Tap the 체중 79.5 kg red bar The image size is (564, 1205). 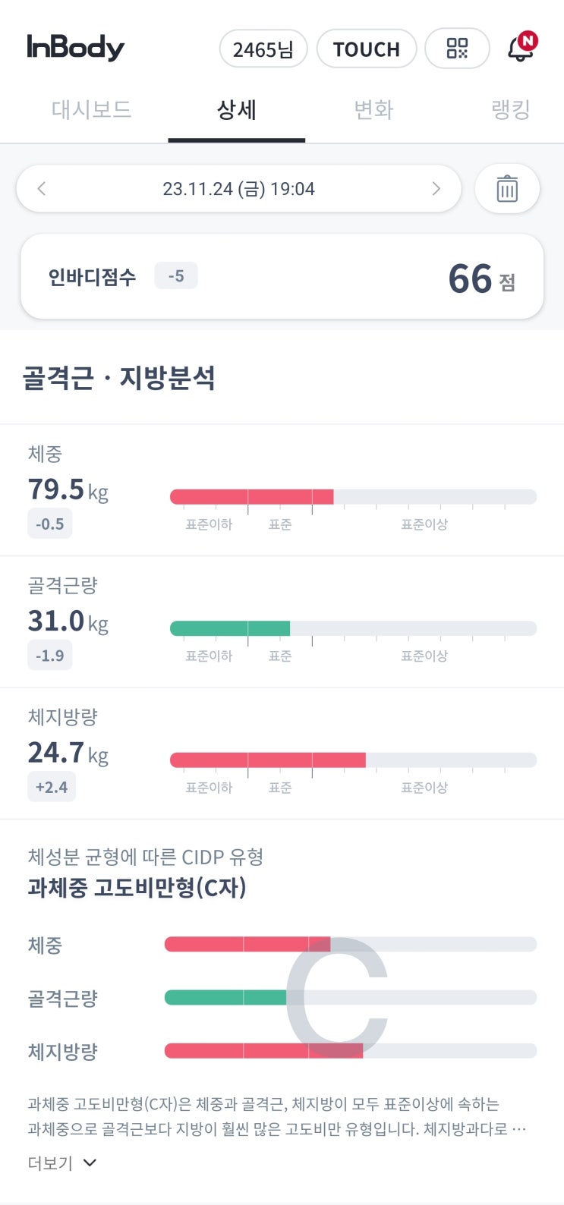click(251, 497)
